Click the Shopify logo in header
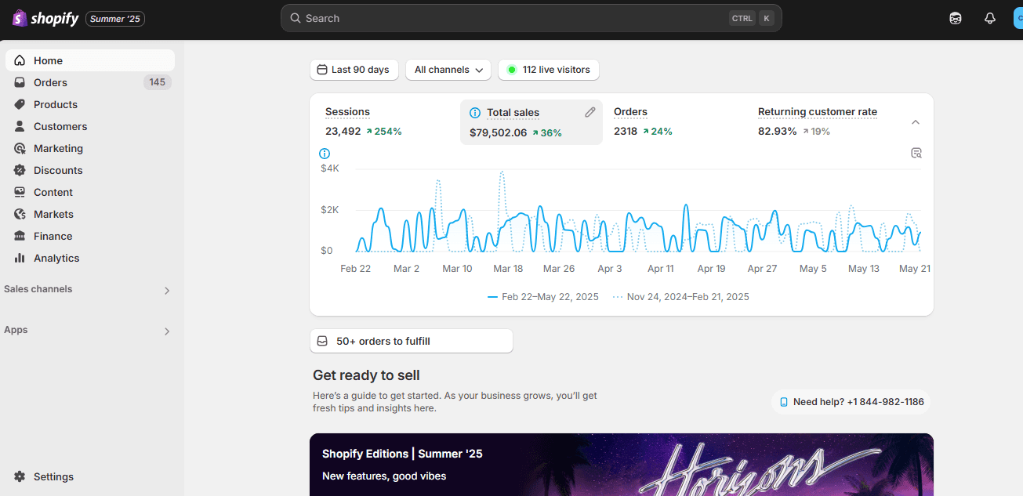The image size is (1023, 496). (45, 18)
